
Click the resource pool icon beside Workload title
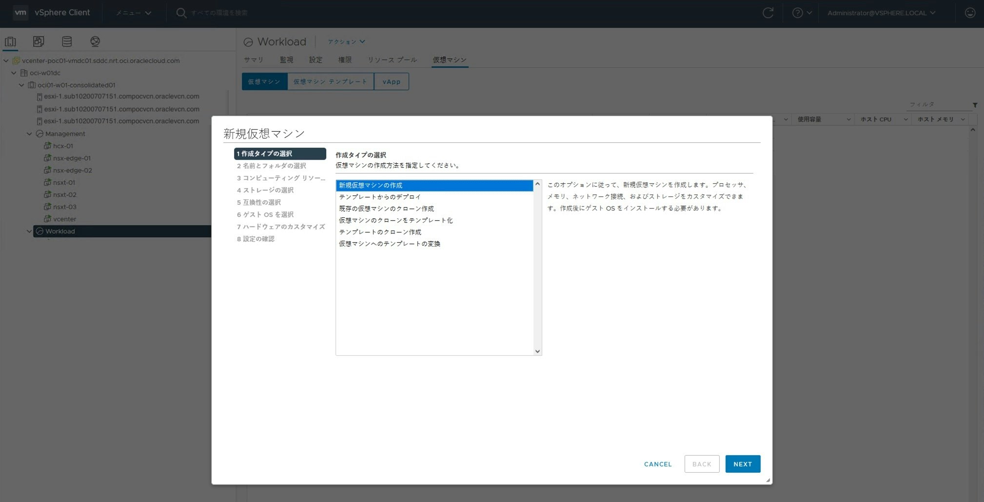[x=248, y=42]
